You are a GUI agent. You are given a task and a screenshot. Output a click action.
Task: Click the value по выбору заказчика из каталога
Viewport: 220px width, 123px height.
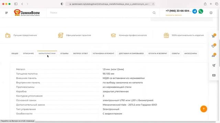122,83
